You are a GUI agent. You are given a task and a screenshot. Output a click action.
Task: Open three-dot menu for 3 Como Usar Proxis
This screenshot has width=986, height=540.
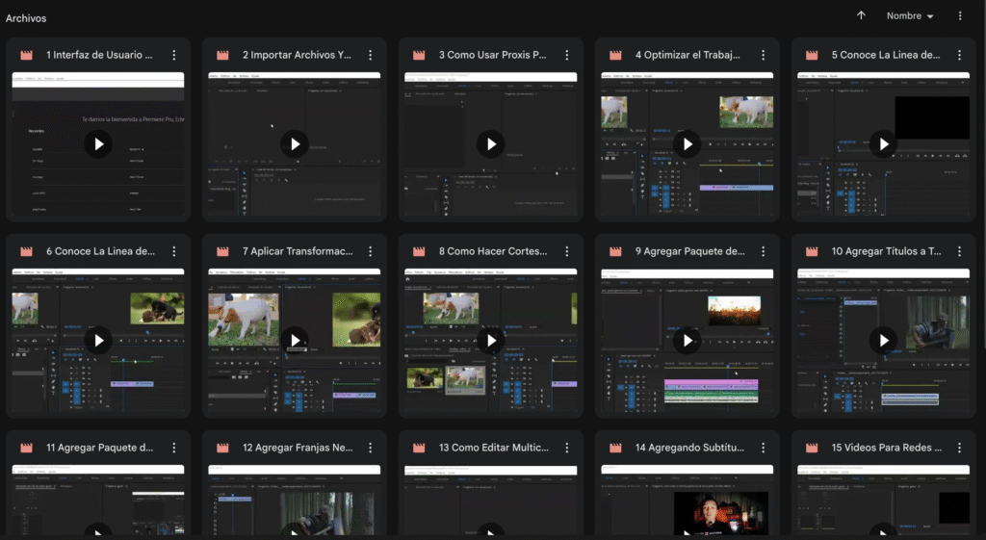(567, 56)
